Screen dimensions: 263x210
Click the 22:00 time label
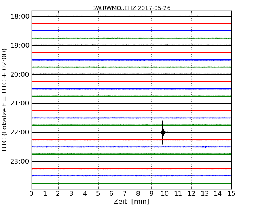tap(20, 132)
